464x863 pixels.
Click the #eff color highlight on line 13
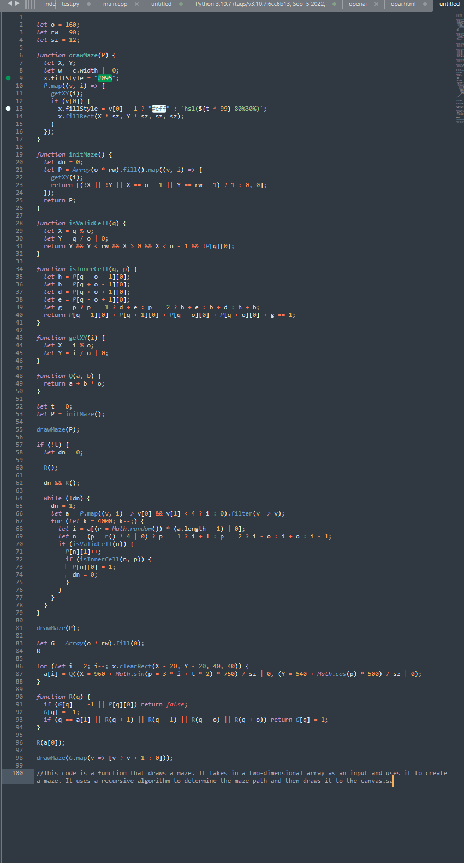coord(159,109)
